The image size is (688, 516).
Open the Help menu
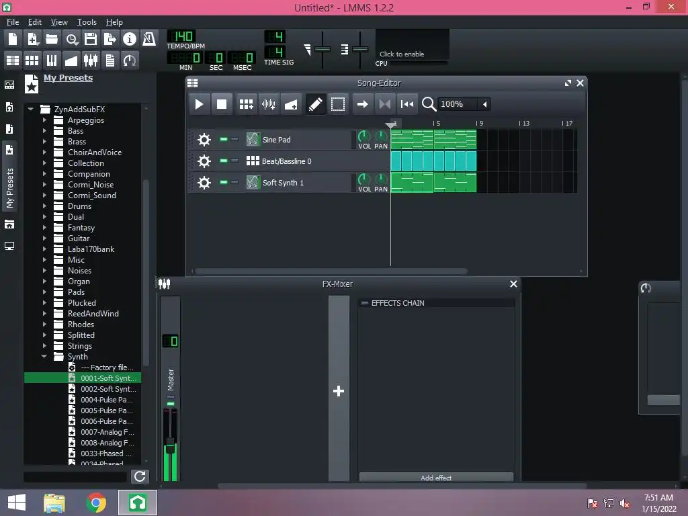[114, 22]
